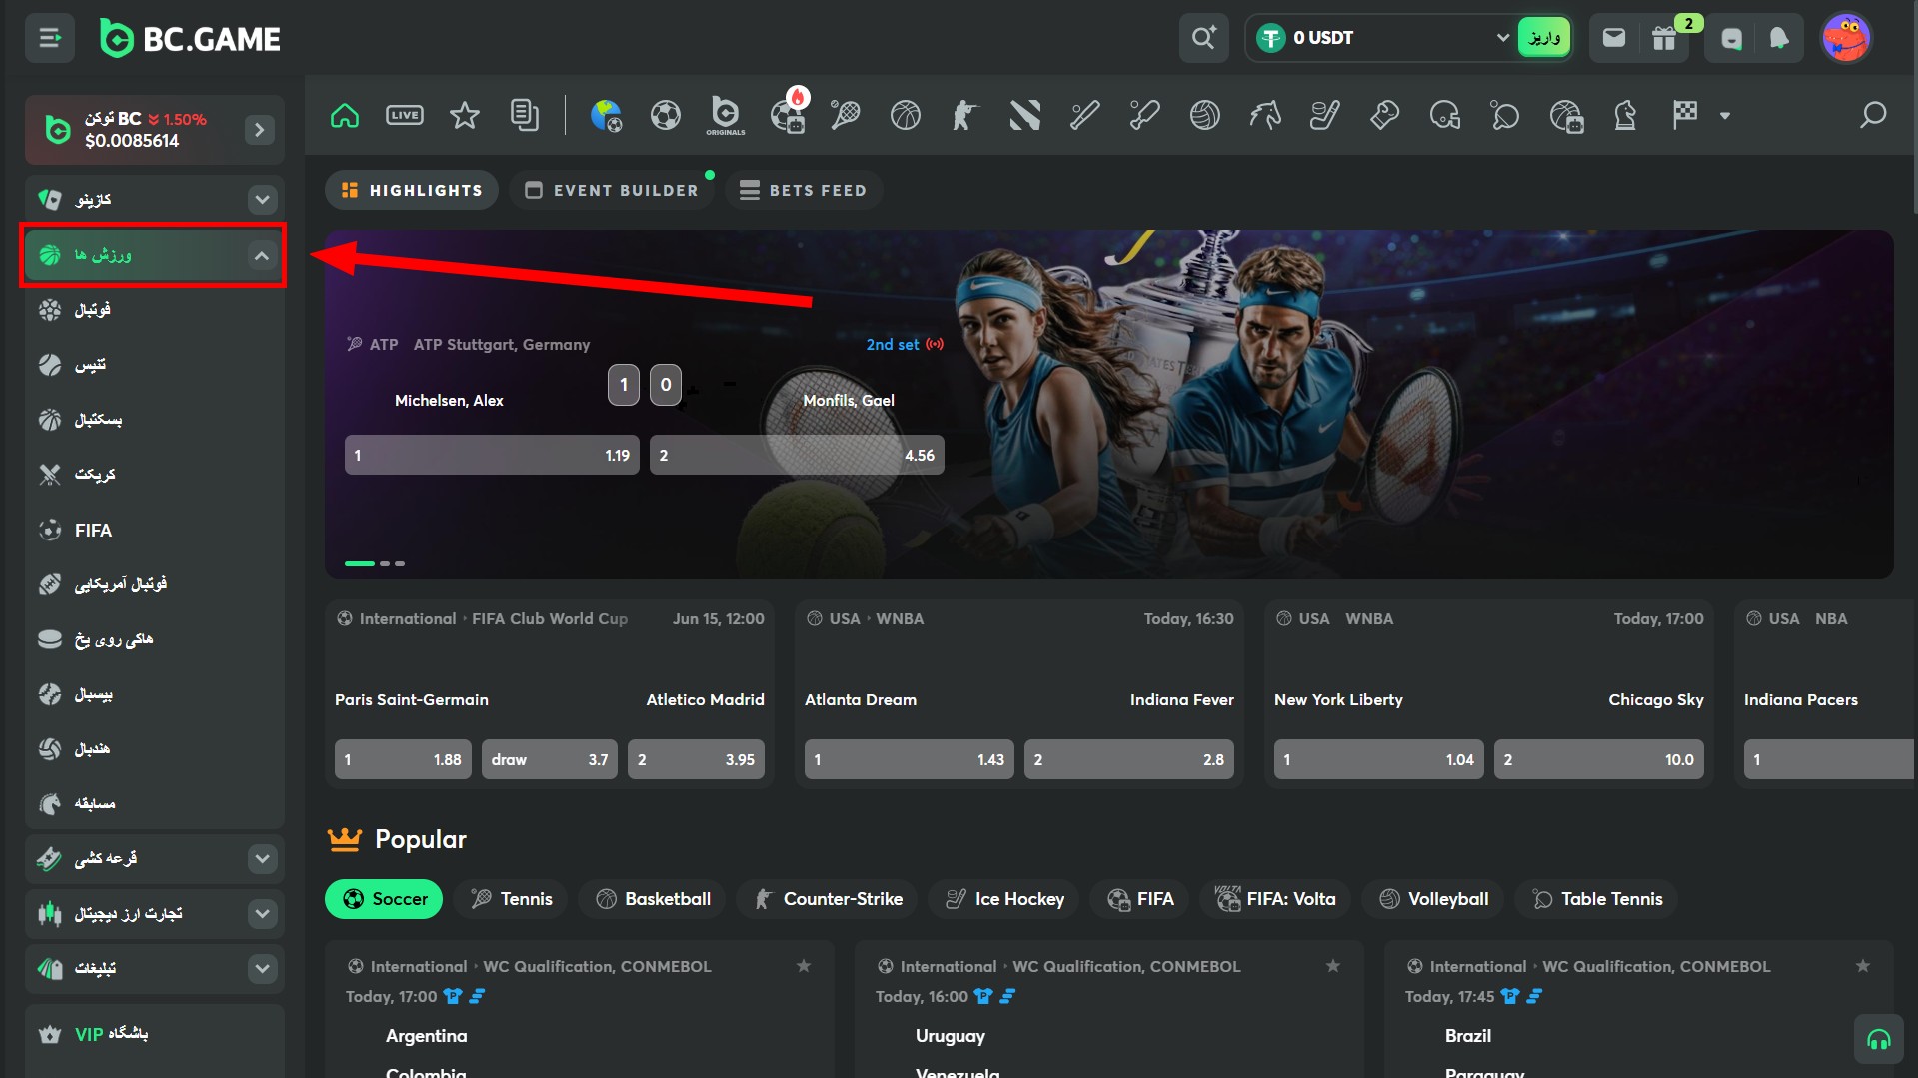Select the Counter-Strike shooter icon

click(964, 115)
